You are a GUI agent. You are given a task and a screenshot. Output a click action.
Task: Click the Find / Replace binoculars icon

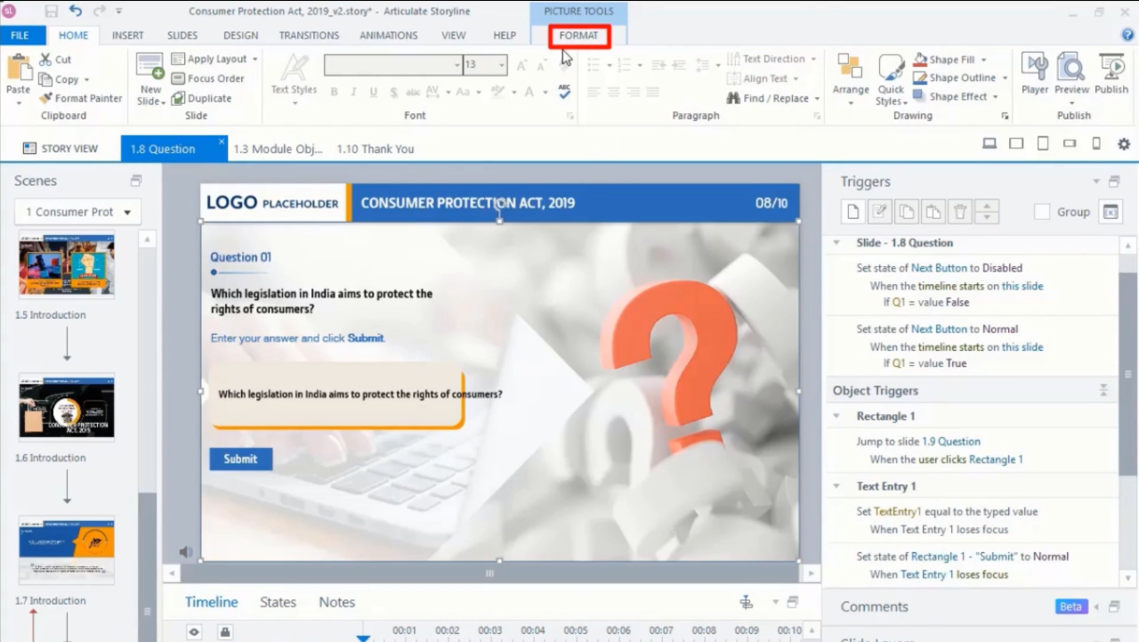(733, 98)
